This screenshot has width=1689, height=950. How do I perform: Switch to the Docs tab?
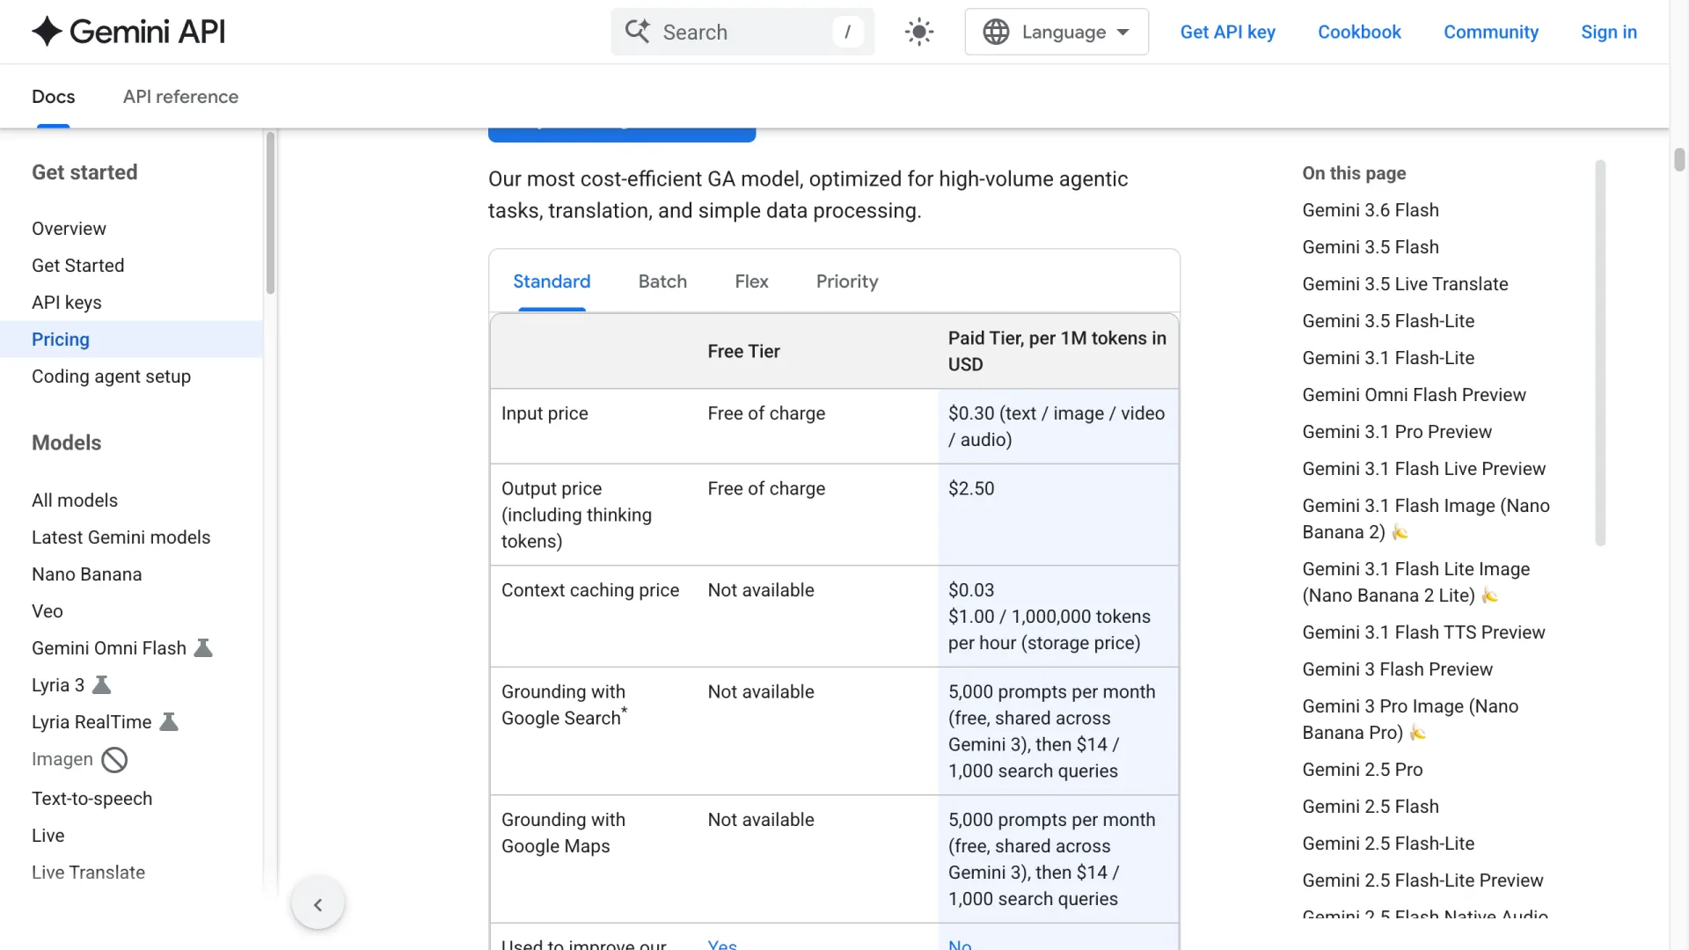pos(54,97)
